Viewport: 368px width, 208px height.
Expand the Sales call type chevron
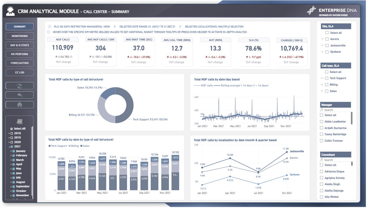tap(322, 91)
